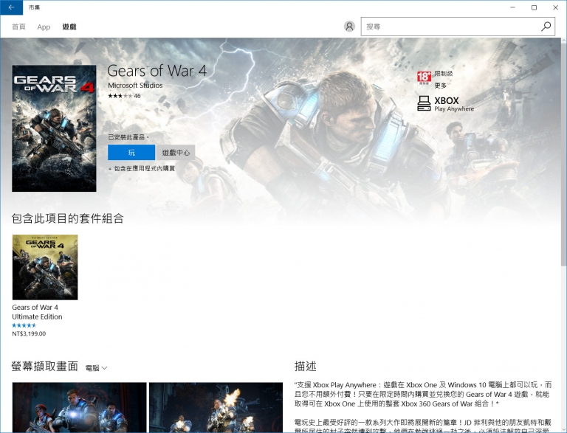
Task: Minimize the 市集 window
Action: [x=512, y=7]
